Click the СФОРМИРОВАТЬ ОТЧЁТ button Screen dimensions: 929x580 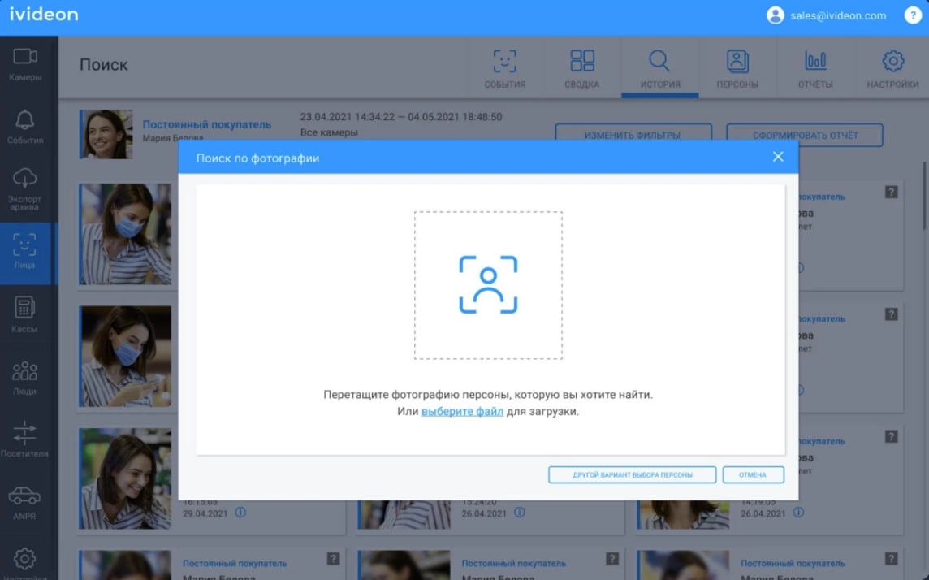coord(805,135)
